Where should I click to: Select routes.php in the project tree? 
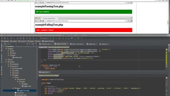pos(17,58)
